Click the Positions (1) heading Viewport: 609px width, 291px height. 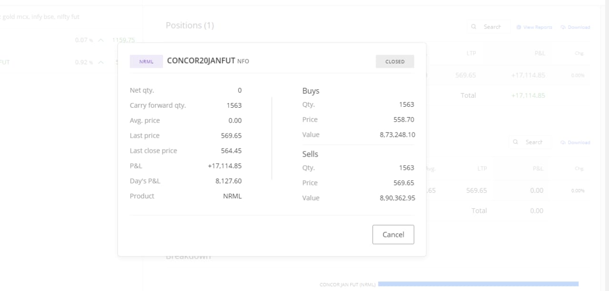point(190,26)
